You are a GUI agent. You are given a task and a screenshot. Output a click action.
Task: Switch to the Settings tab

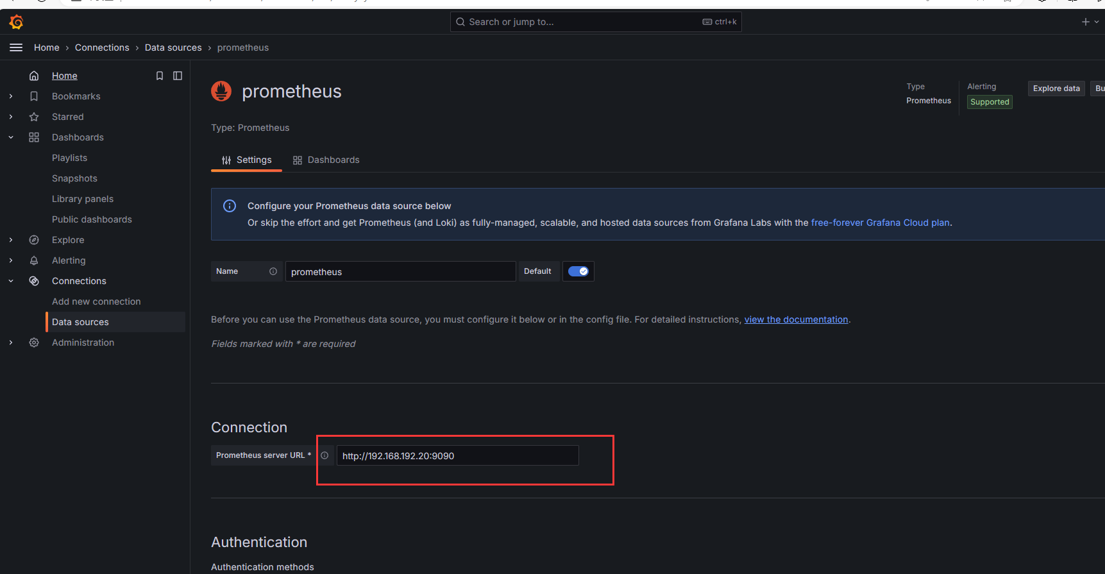pyautogui.click(x=246, y=160)
